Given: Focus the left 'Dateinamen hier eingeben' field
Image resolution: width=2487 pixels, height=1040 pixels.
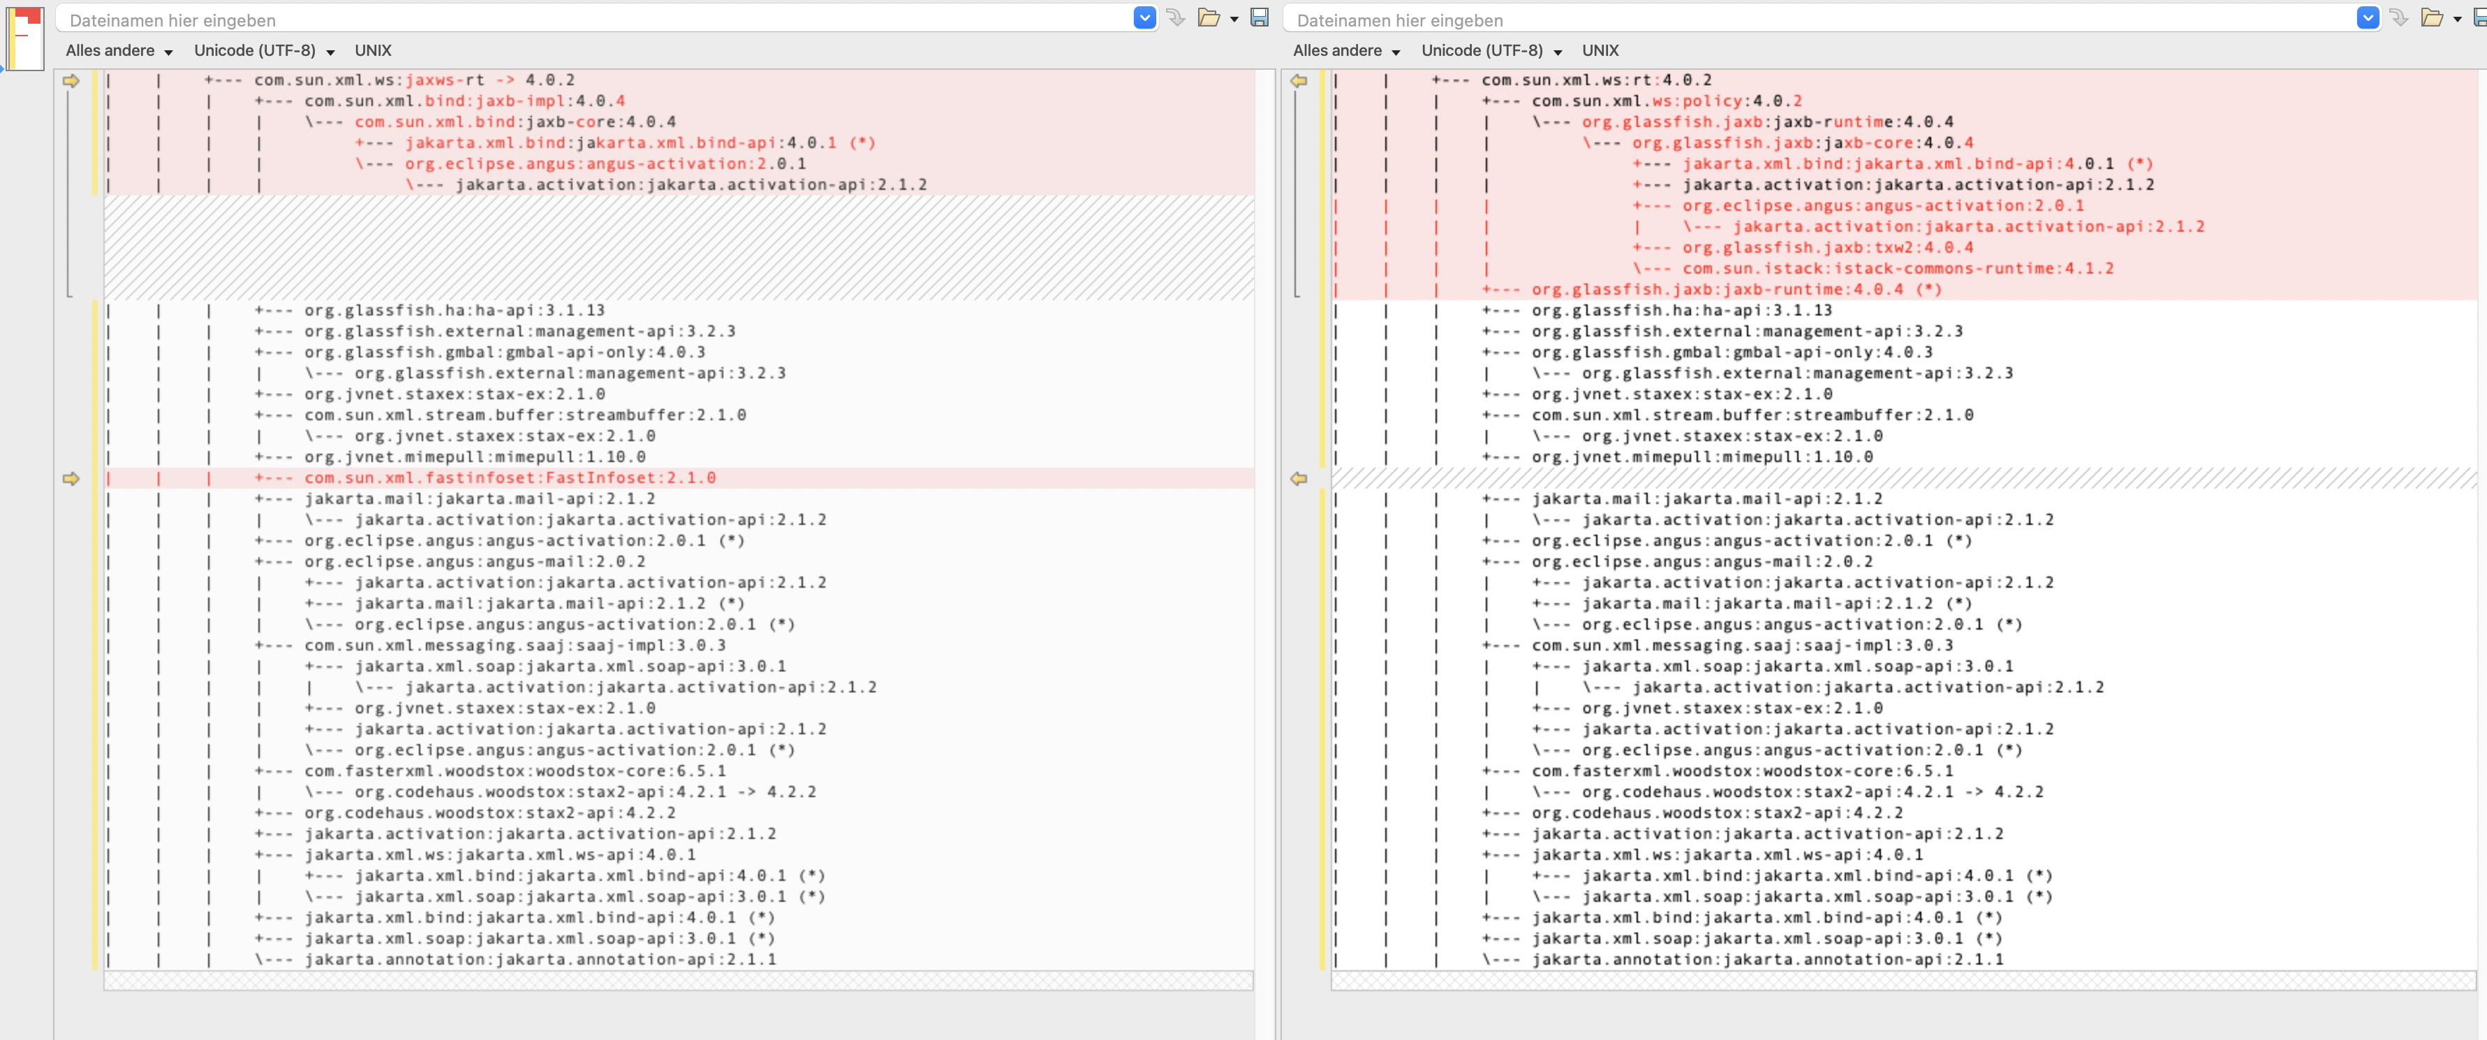Looking at the screenshot, I should [580, 20].
